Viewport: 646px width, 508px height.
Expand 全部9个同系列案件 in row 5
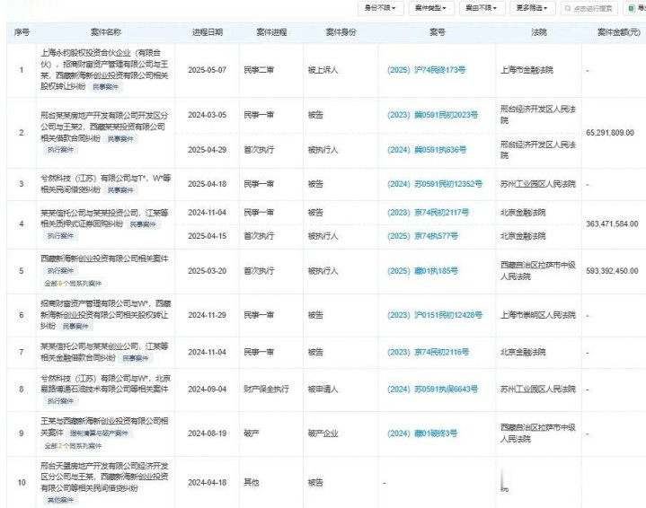pyautogui.click(x=73, y=284)
